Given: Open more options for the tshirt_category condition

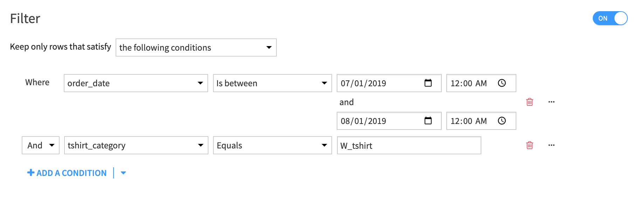Looking at the screenshot, I should tap(551, 145).
